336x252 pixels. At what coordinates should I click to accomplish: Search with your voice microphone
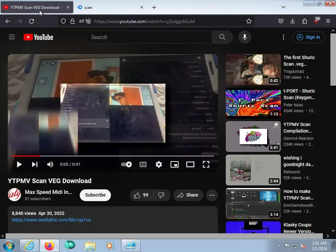click(x=244, y=37)
